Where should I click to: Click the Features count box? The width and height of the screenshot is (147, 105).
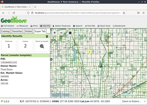click(x=9, y=45)
